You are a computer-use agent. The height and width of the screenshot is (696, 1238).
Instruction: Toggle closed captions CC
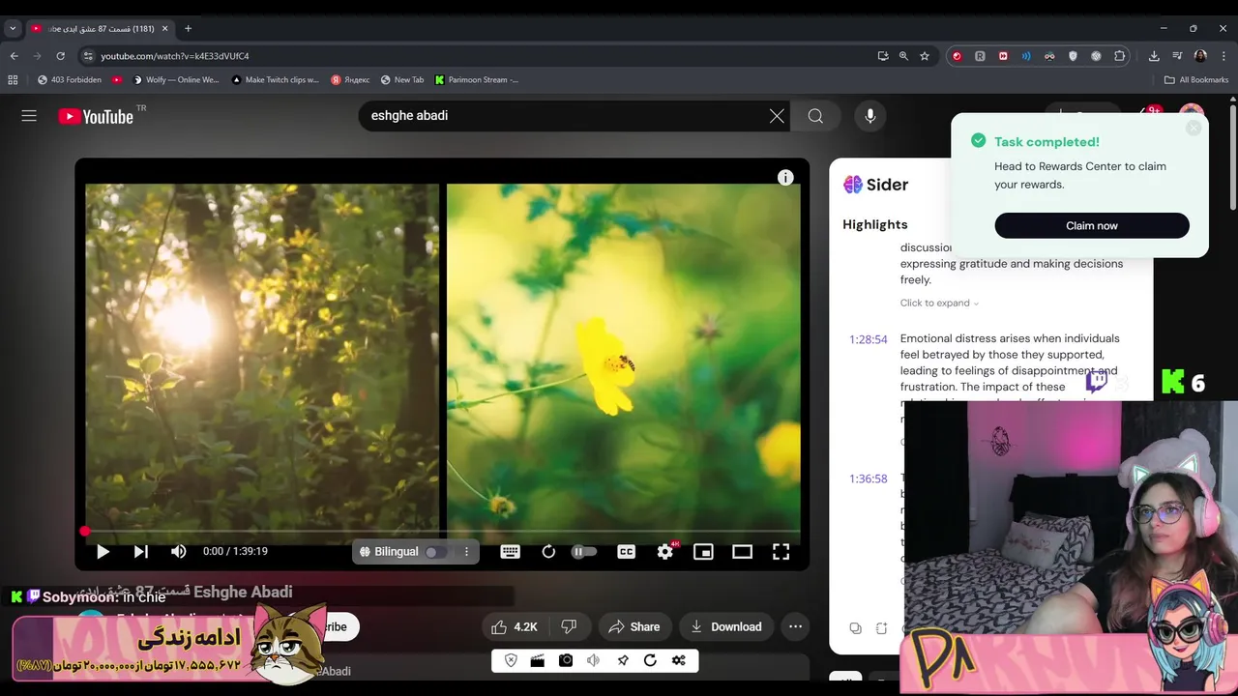coord(627,552)
